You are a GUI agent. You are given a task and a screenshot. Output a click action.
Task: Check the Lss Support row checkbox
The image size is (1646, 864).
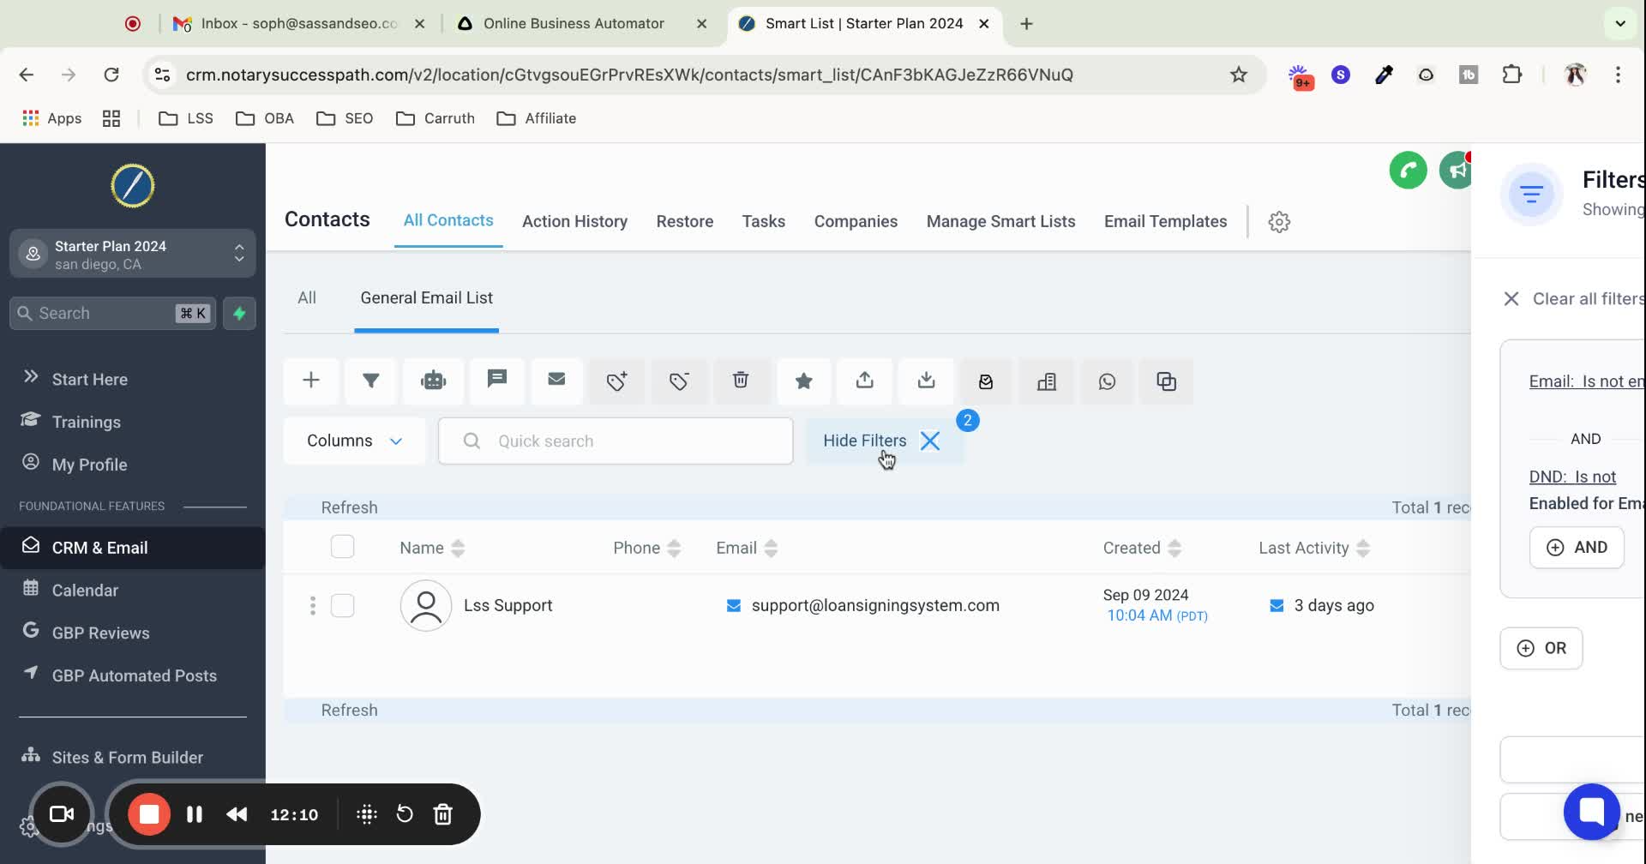click(x=342, y=605)
